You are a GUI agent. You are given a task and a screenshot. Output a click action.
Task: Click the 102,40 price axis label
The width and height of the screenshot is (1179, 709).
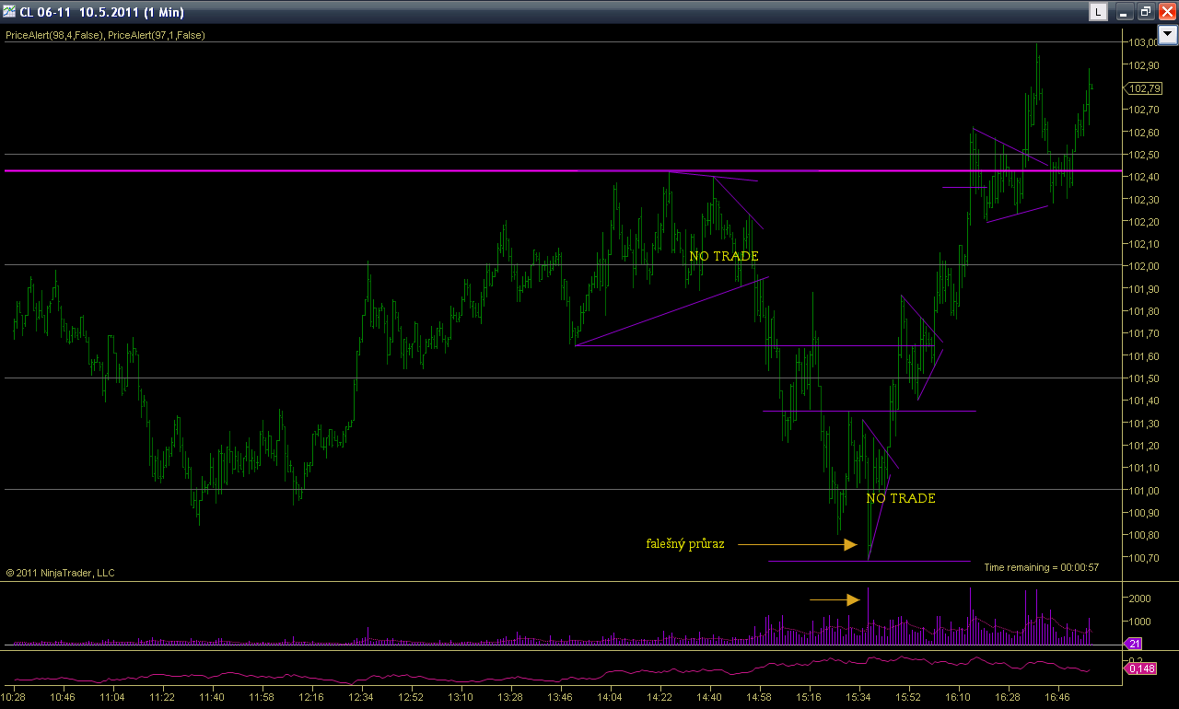point(1144,177)
